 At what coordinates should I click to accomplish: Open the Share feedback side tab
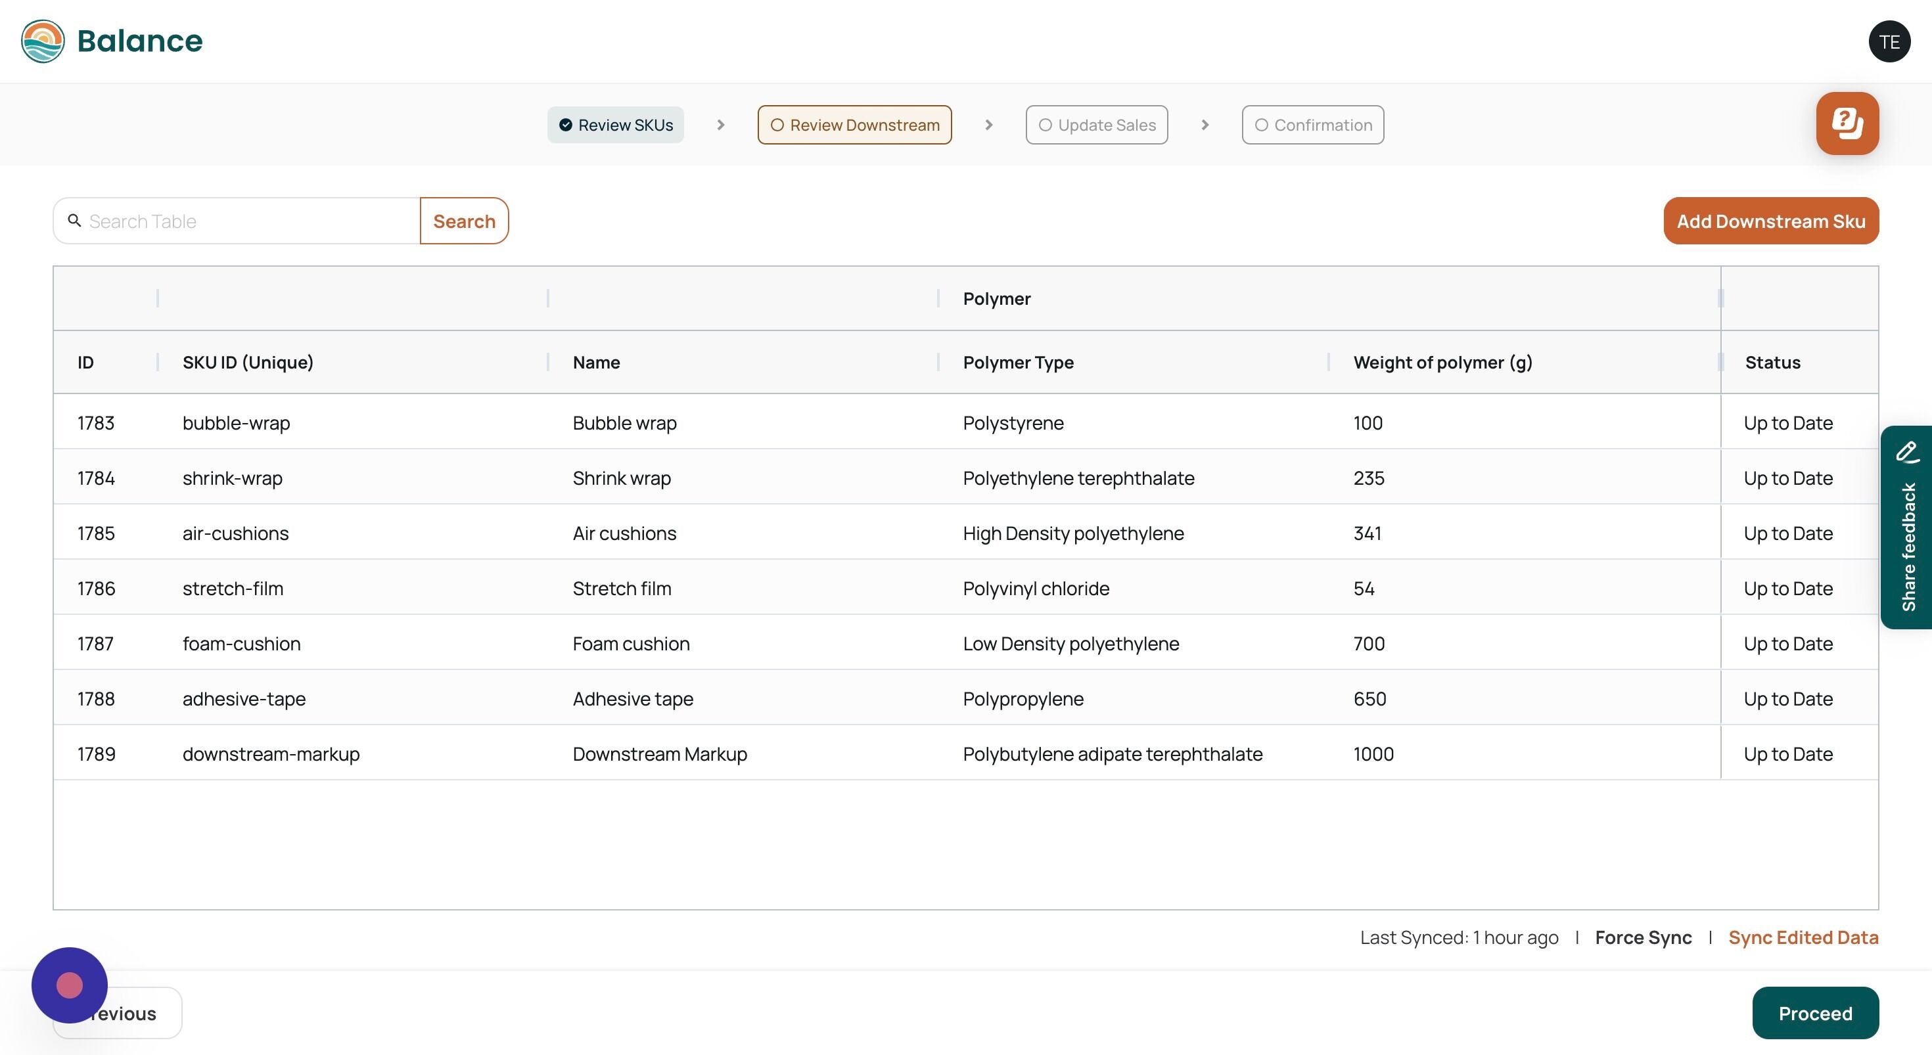[1906, 527]
